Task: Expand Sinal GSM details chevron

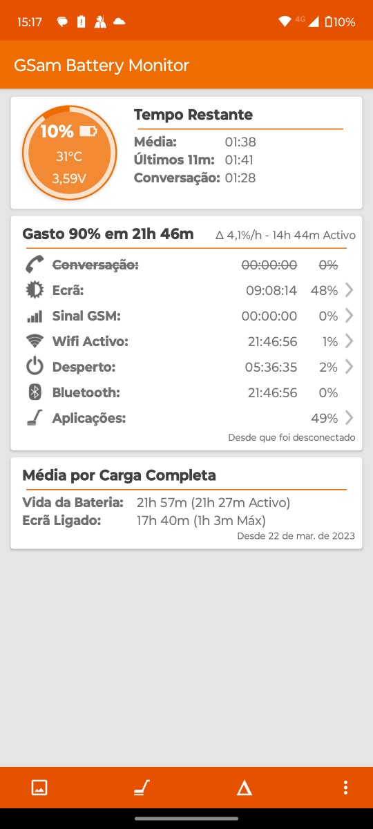Action: [x=349, y=316]
